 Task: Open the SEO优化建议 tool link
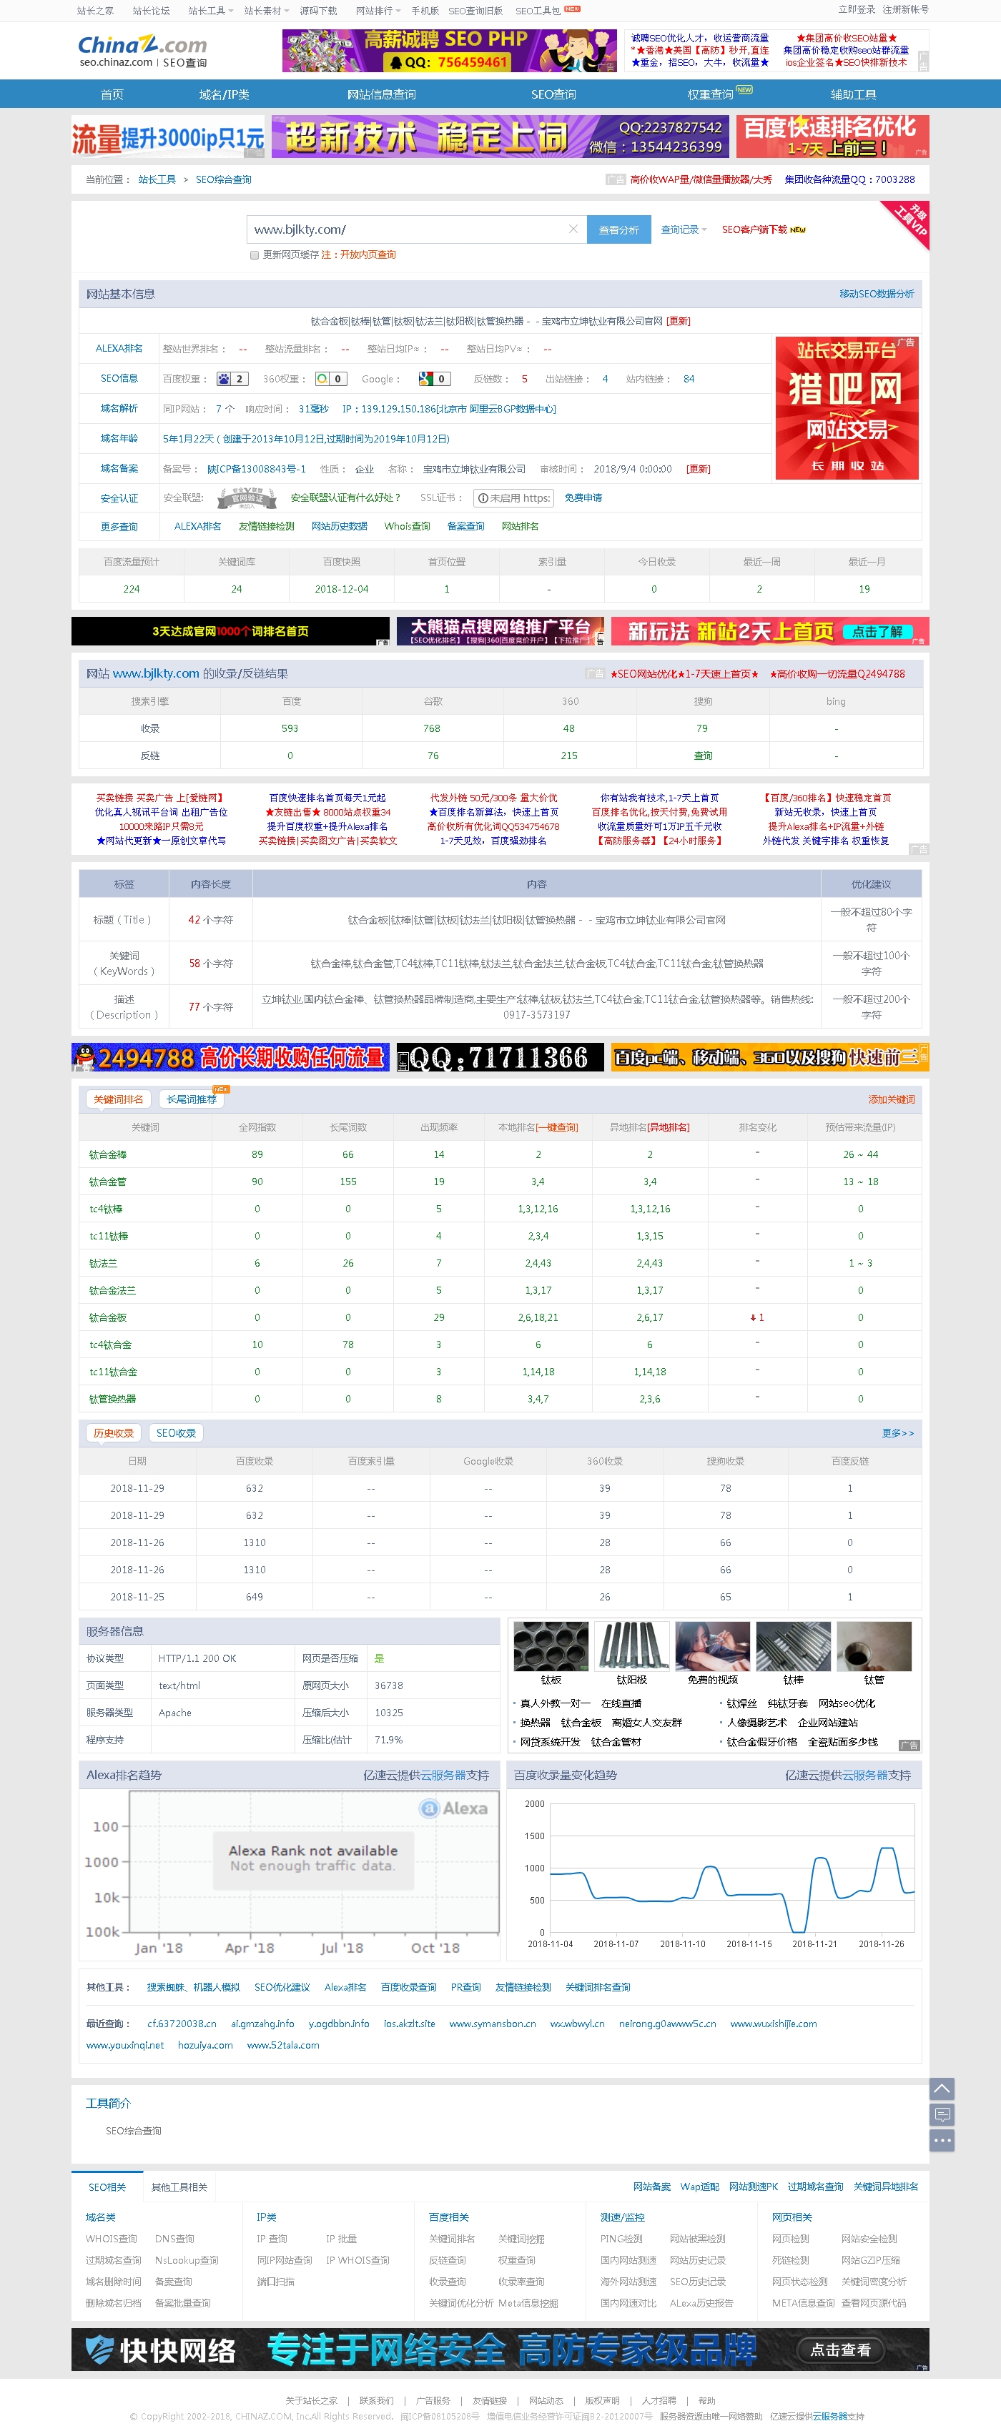click(x=282, y=1987)
